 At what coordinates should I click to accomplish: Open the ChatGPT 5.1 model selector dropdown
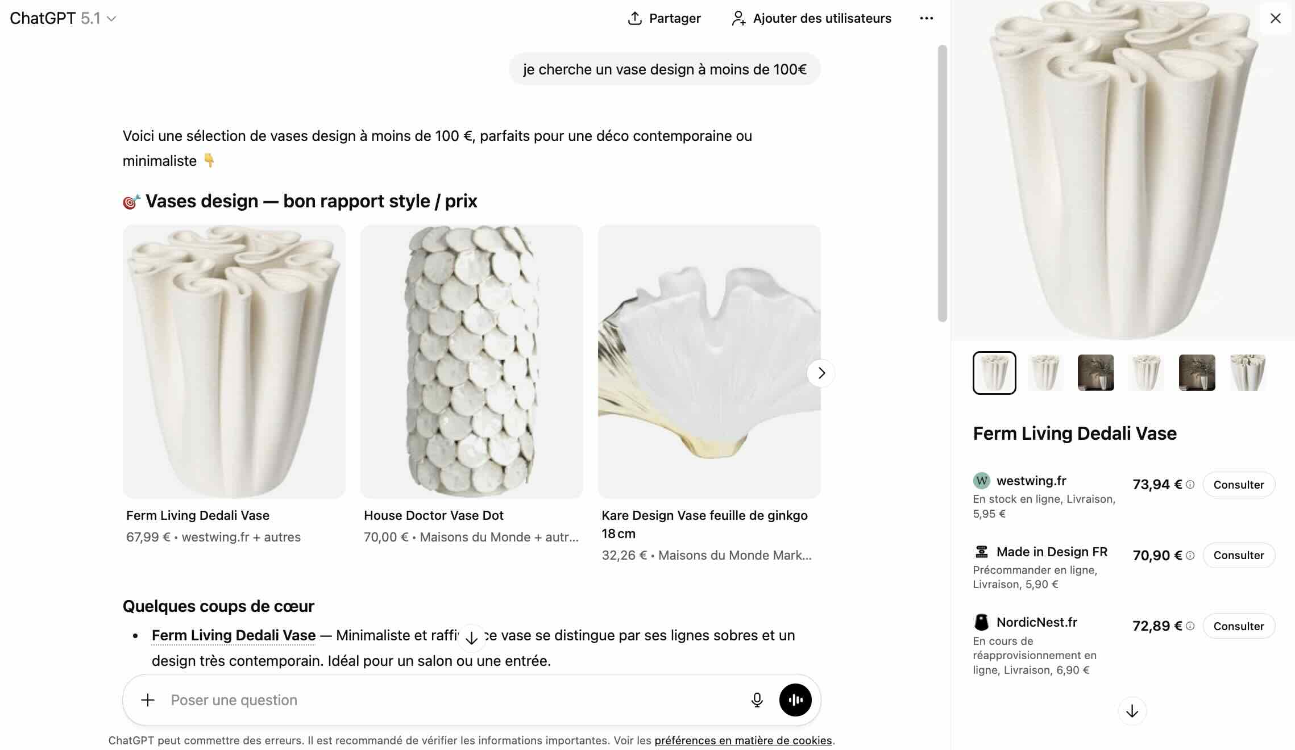(x=63, y=18)
